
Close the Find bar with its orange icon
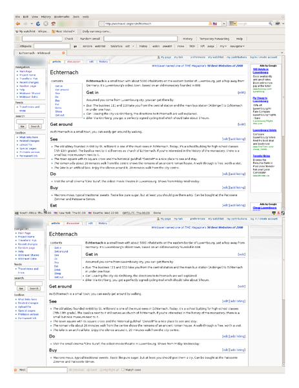click(15, 370)
